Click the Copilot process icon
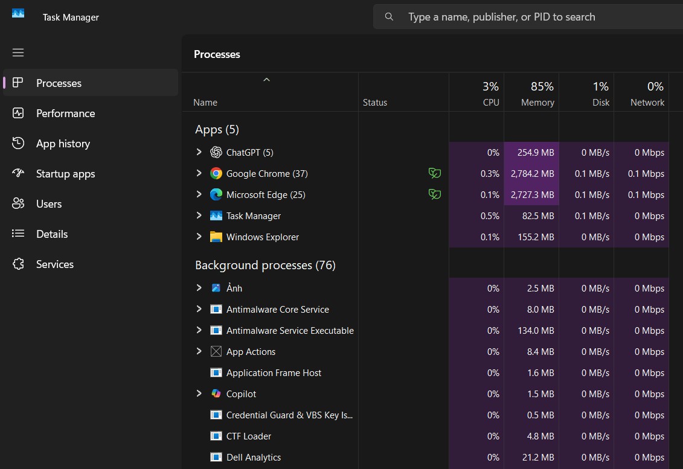Screen dimensions: 683x469 point(216,394)
